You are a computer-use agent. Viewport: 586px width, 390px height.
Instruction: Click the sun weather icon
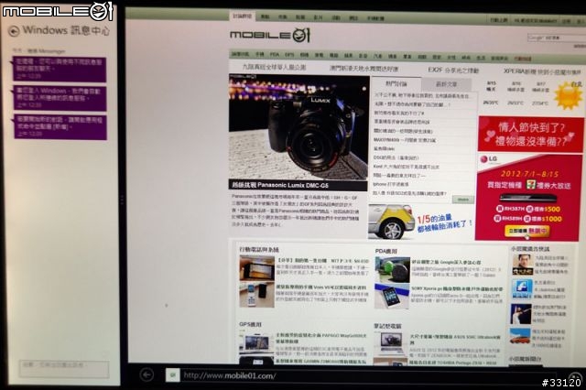[568, 95]
